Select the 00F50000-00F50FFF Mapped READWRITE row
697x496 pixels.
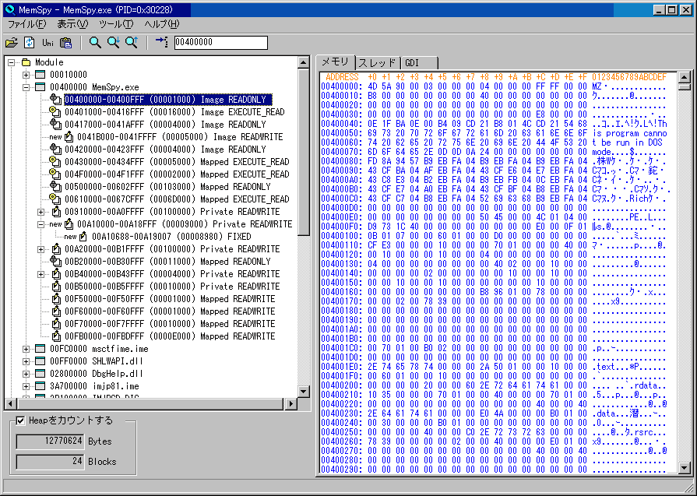[x=170, y=299]
